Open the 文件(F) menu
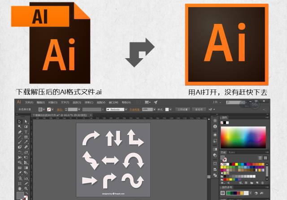The width and height of the screenshot is (287, 200). point(29,102)
